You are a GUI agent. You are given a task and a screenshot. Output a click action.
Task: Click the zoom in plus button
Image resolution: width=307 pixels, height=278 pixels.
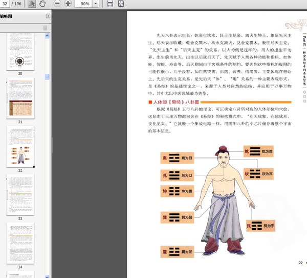click(68, 4)
